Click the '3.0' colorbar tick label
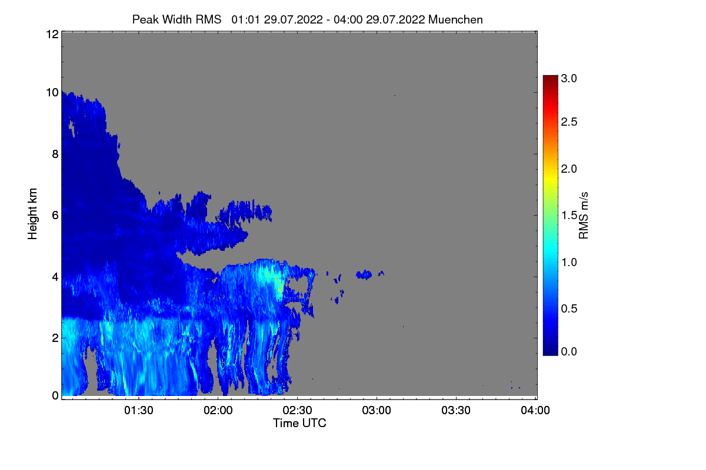Image resolution: width=706 pixels, height=470 pixels. [568, 78]
